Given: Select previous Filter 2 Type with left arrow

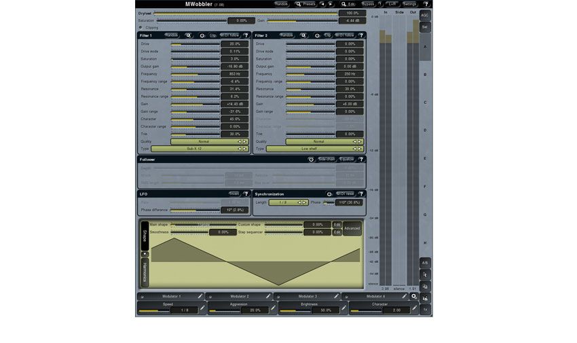Looking at the screenshot, I should coord(355,149).
